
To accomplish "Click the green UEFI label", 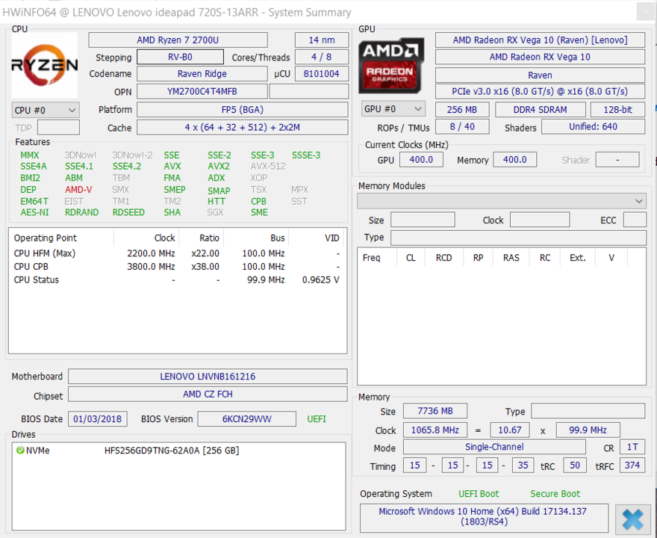I will [317, 419].
